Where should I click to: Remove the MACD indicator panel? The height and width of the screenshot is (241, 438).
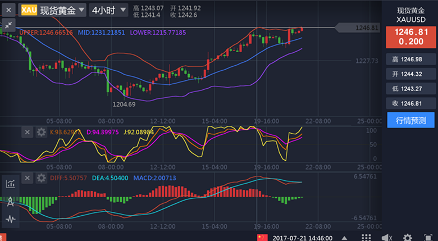27,178
